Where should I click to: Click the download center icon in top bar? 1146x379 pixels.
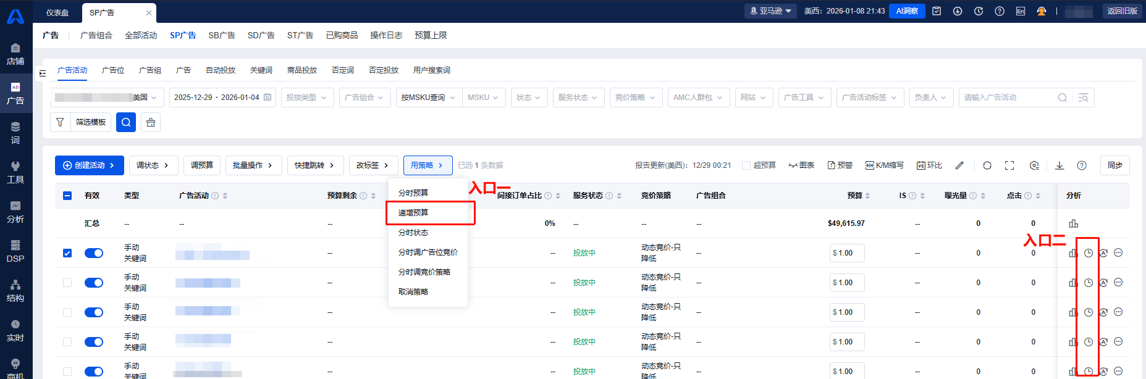(958, 11)
